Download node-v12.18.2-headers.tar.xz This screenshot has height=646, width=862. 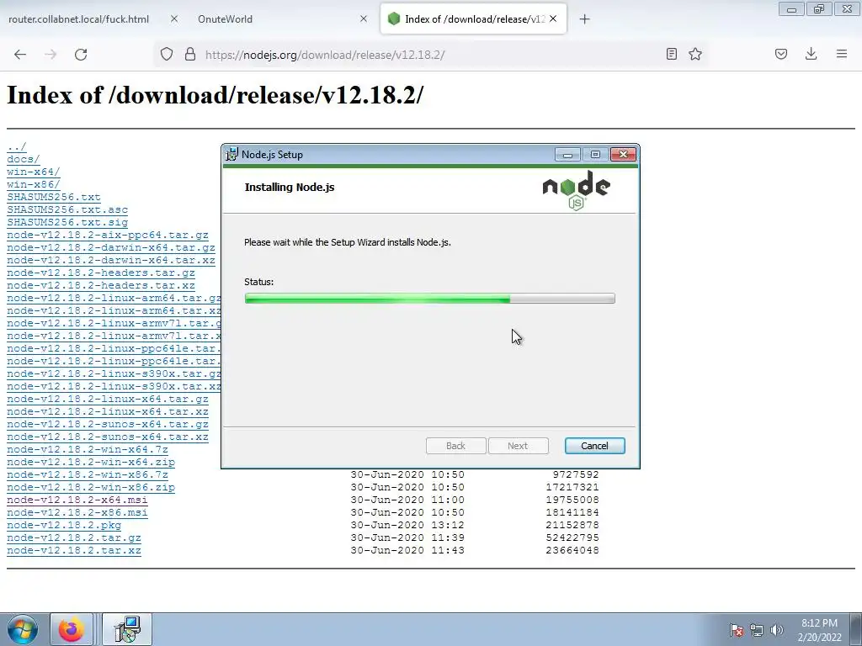101,286
